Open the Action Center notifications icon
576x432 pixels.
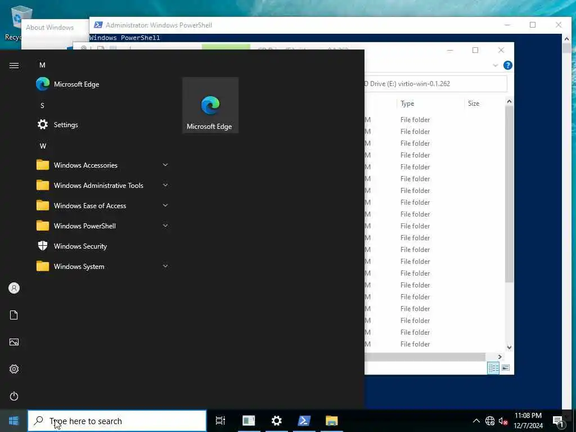(557, 421)
